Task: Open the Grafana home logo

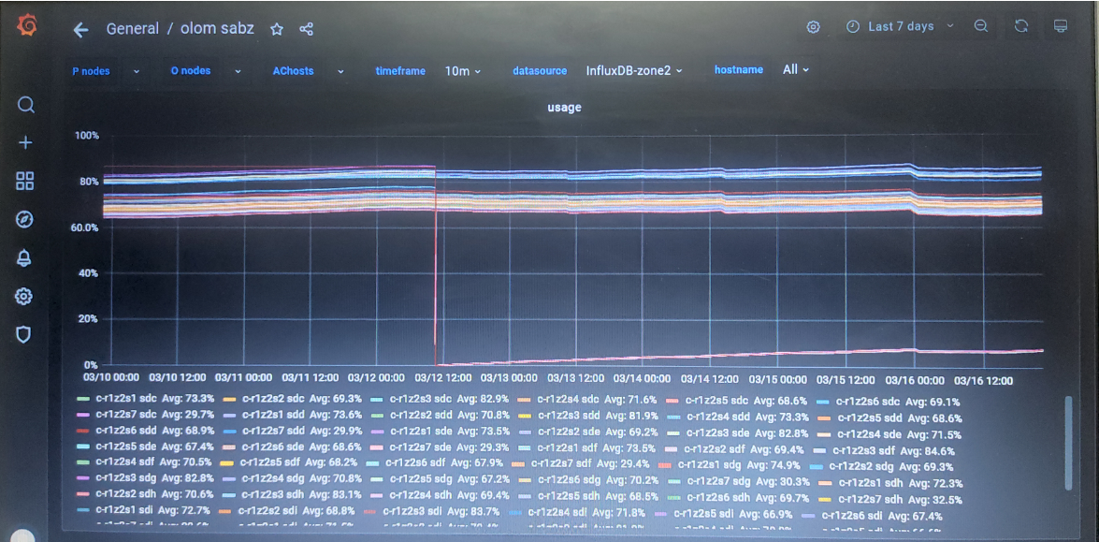Action: coord(26,26)
